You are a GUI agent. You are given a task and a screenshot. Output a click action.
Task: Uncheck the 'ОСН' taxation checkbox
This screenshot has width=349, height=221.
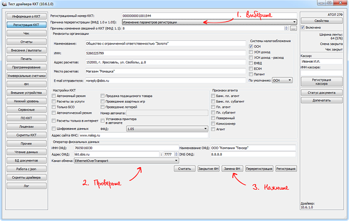point(251,46)
